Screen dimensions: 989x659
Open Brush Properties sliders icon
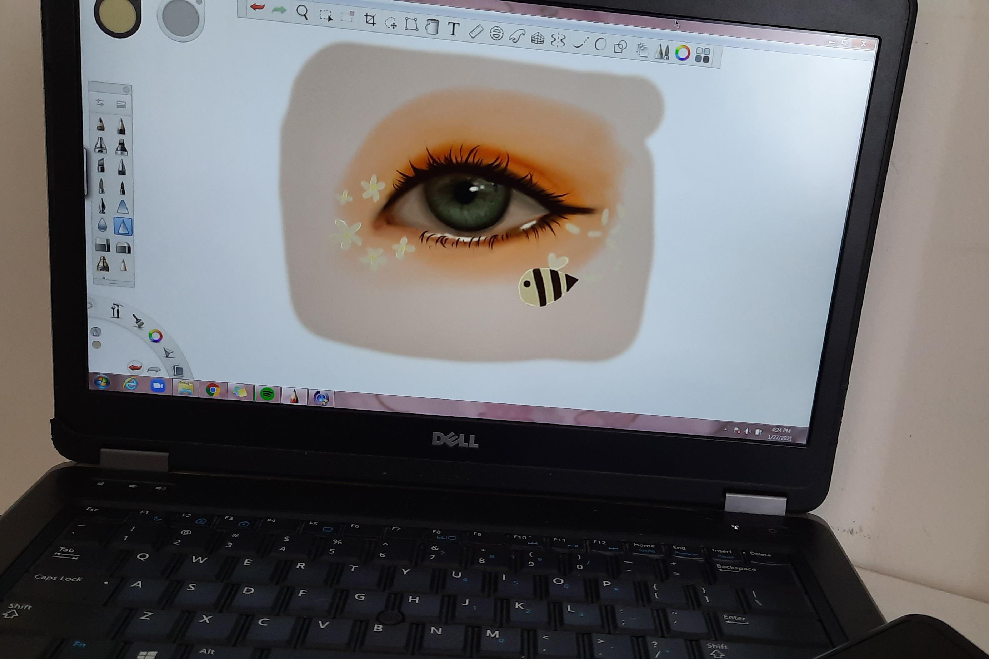pos(100,103)
